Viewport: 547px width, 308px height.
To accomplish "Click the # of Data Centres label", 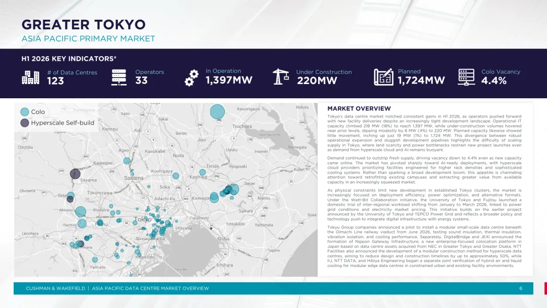I will 72,72.
